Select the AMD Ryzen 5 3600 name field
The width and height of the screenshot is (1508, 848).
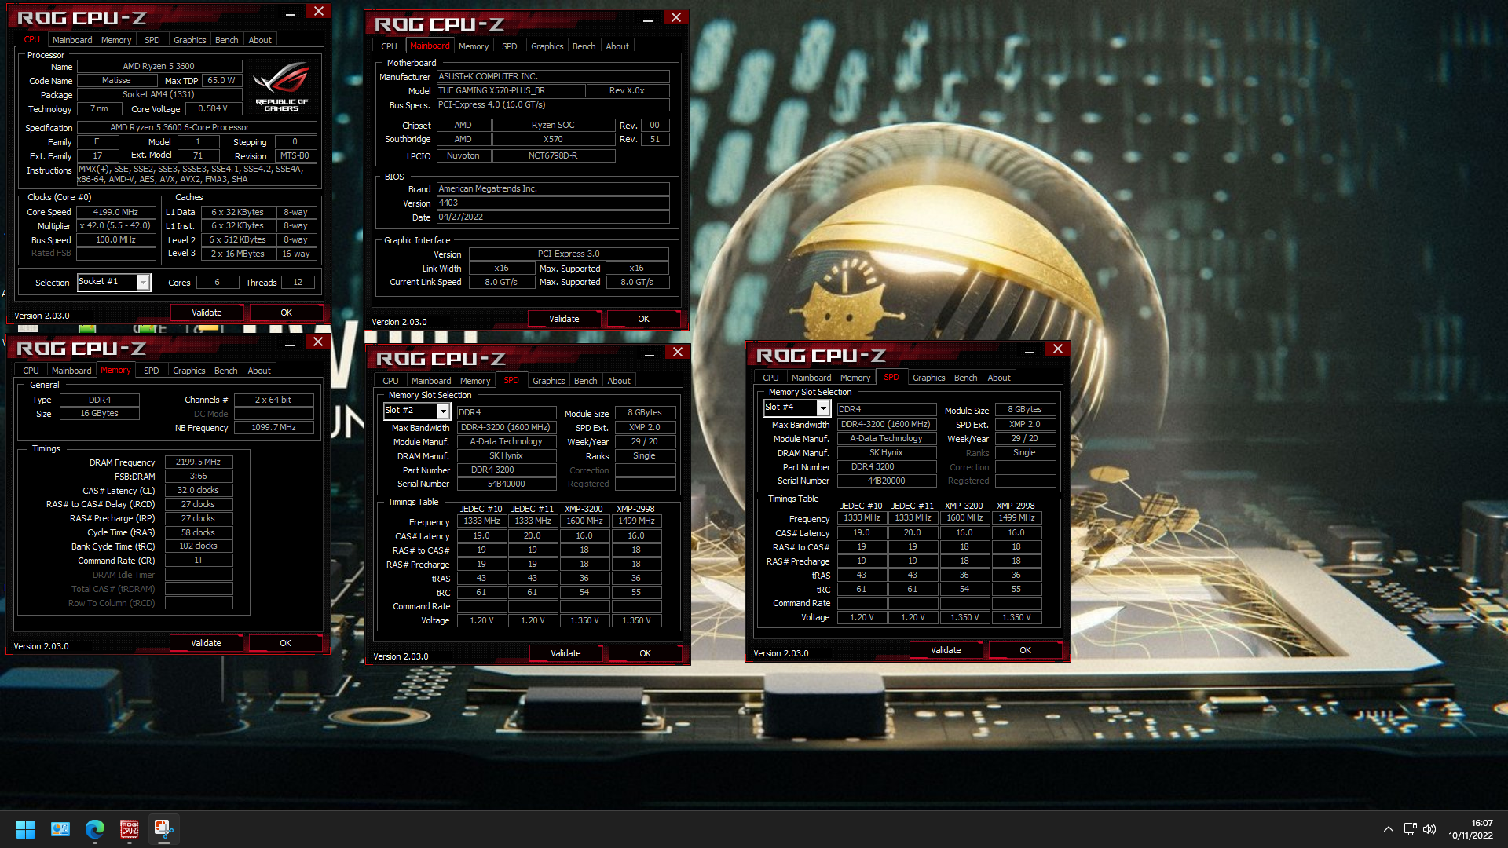(158, 66)
